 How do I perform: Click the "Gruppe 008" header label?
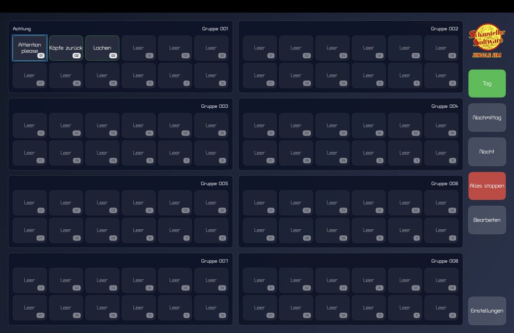445,261
